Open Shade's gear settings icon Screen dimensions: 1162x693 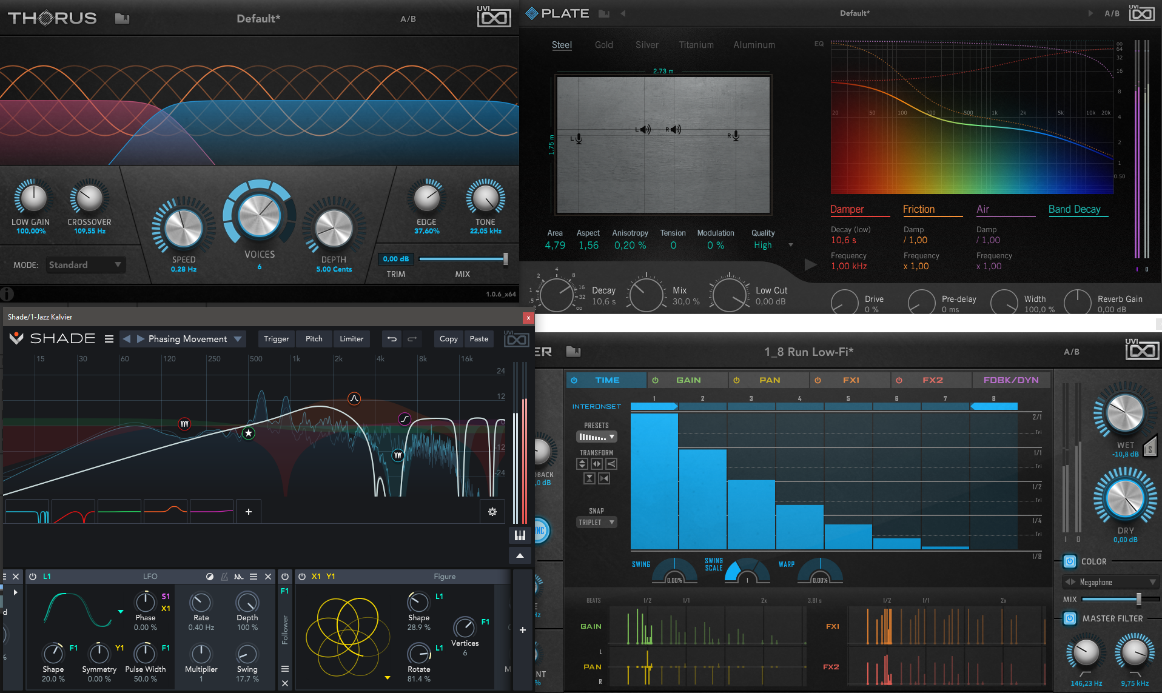[492, 512]
